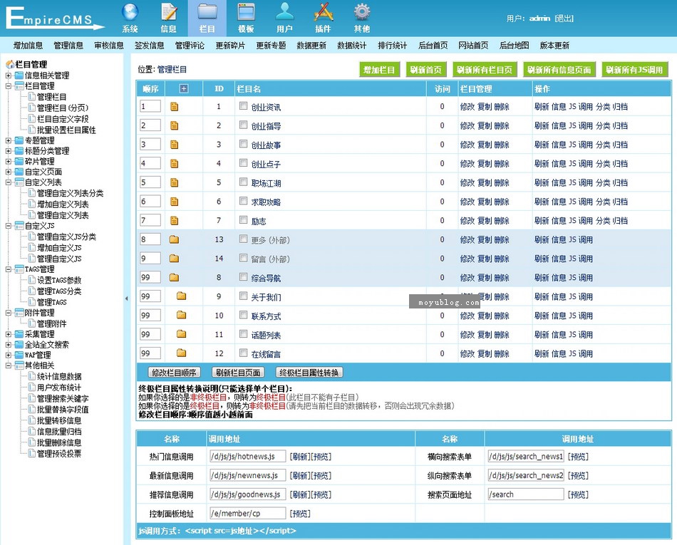Click the page icon in 创业资讯 row

click(x=174, y=107)
